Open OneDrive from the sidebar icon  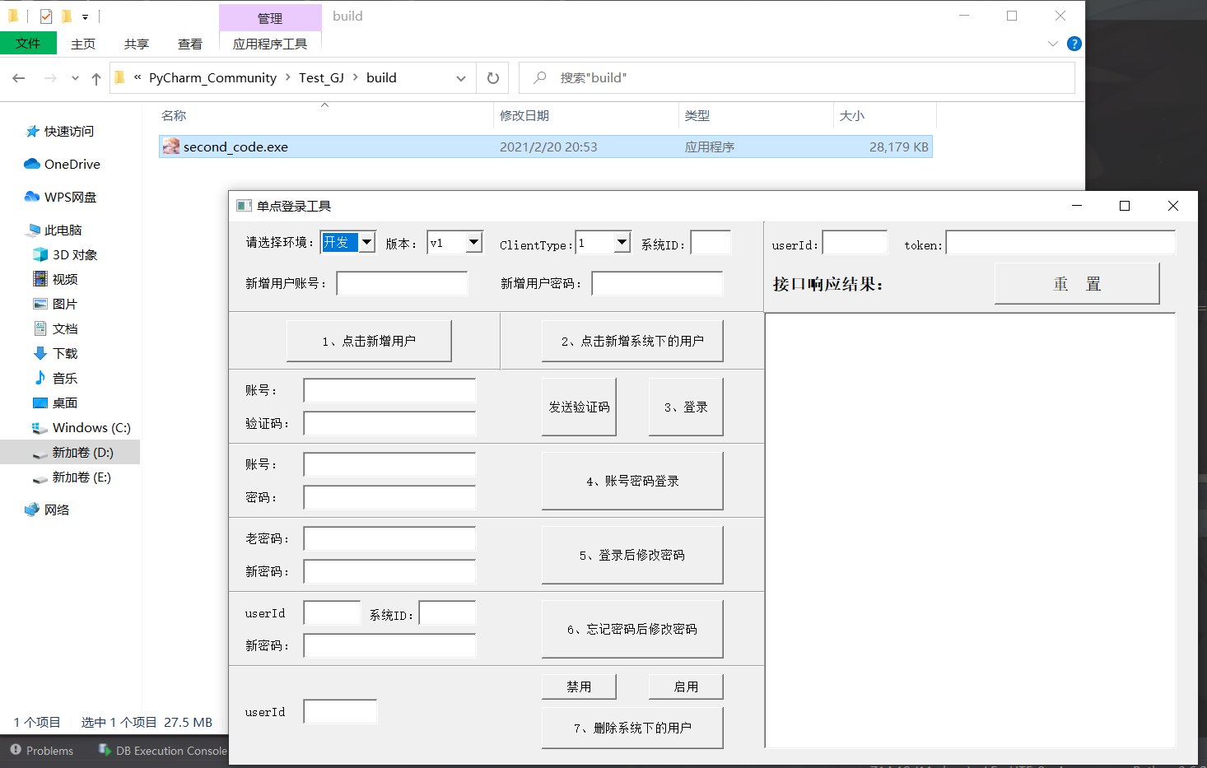point(33,164)
